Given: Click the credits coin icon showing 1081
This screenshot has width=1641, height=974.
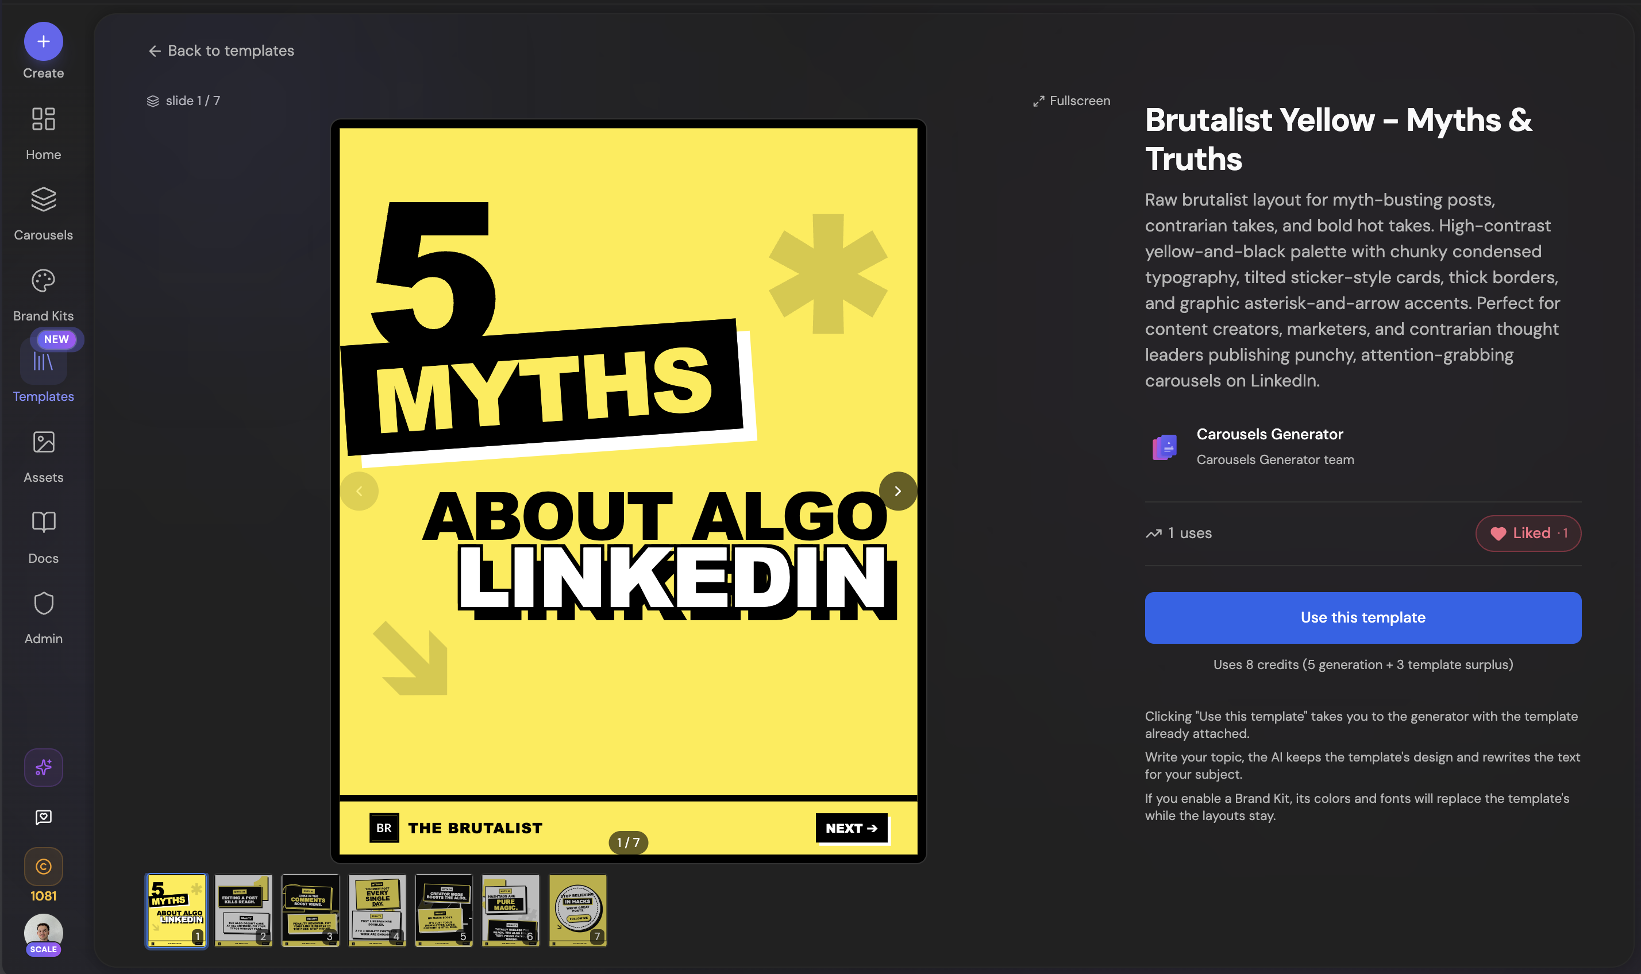Looking at the screenshot, I should tap(43, 867).
